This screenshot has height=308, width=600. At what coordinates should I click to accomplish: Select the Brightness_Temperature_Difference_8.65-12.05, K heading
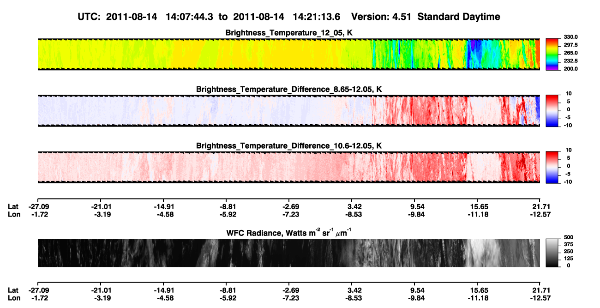[x=289, y=89]
